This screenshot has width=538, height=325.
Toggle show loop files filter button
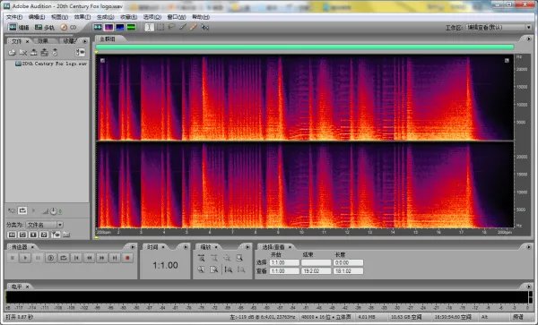[x=22, y=235]
